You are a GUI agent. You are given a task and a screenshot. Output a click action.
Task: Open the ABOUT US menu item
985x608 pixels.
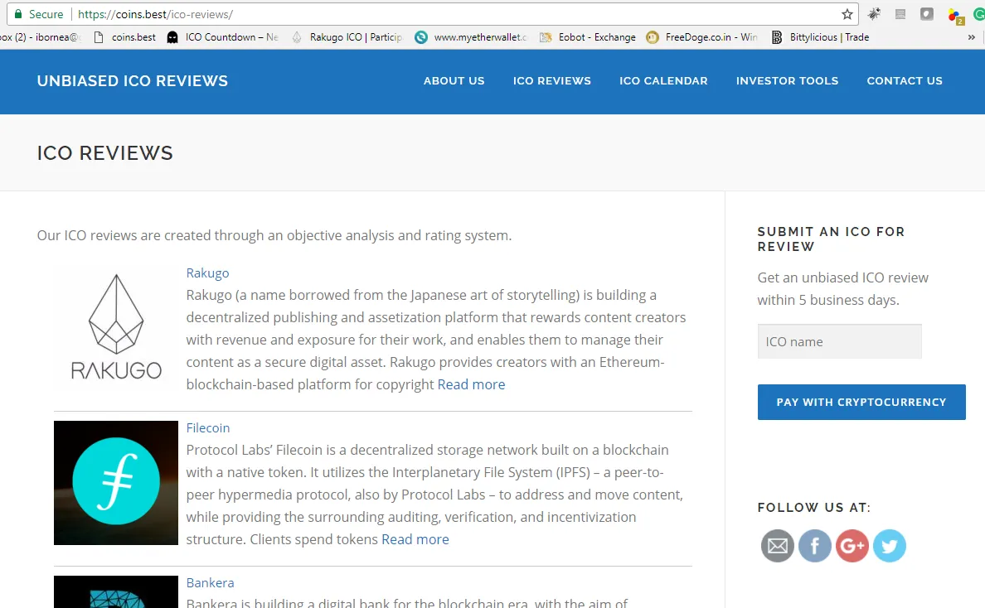[x=454, y=81]
